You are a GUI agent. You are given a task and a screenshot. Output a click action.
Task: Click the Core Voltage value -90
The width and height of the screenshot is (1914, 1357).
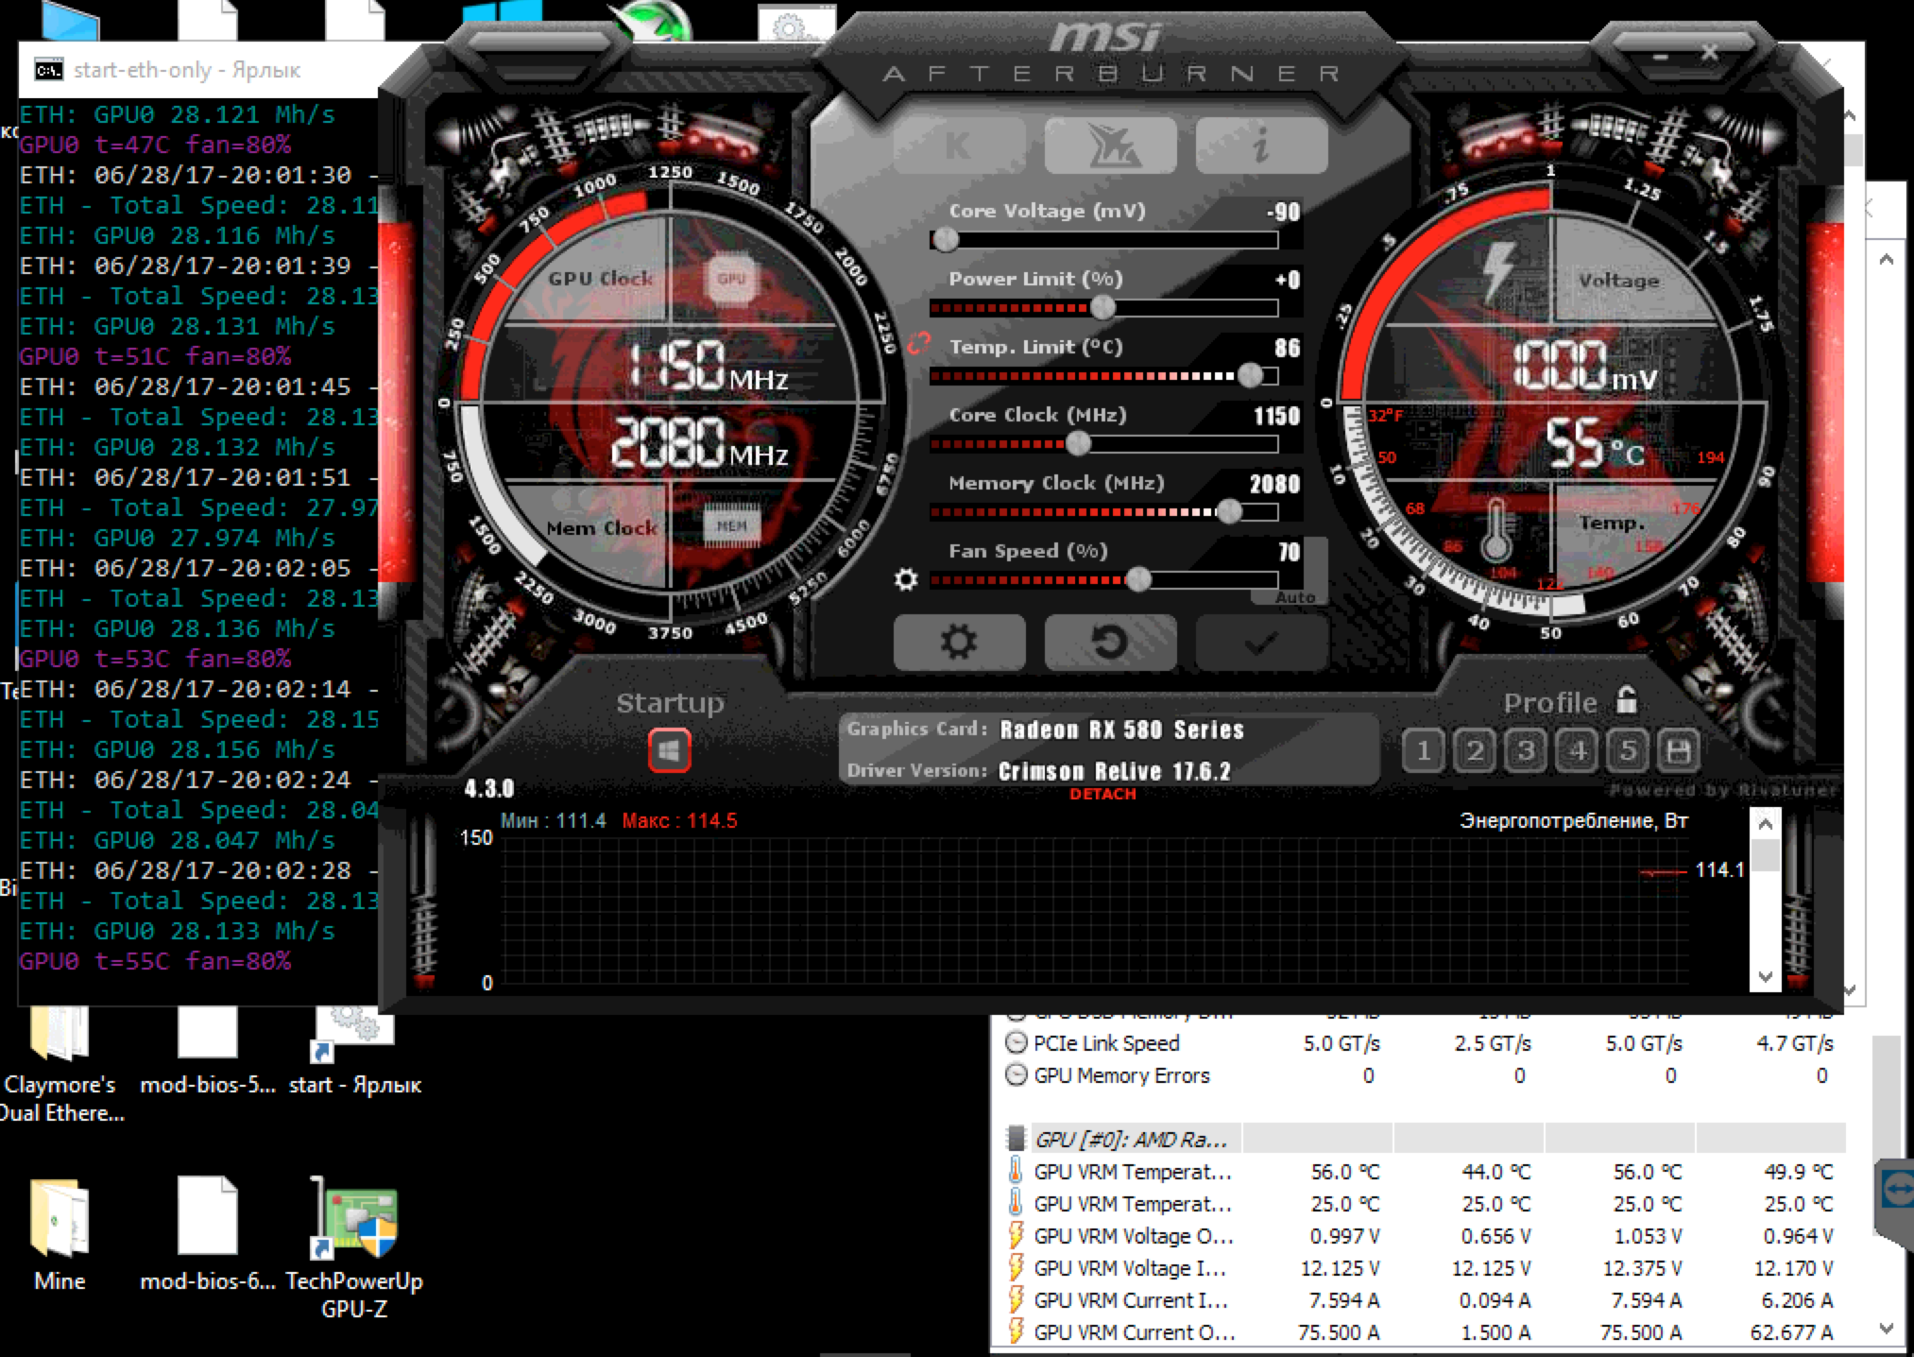[1284, 212]
